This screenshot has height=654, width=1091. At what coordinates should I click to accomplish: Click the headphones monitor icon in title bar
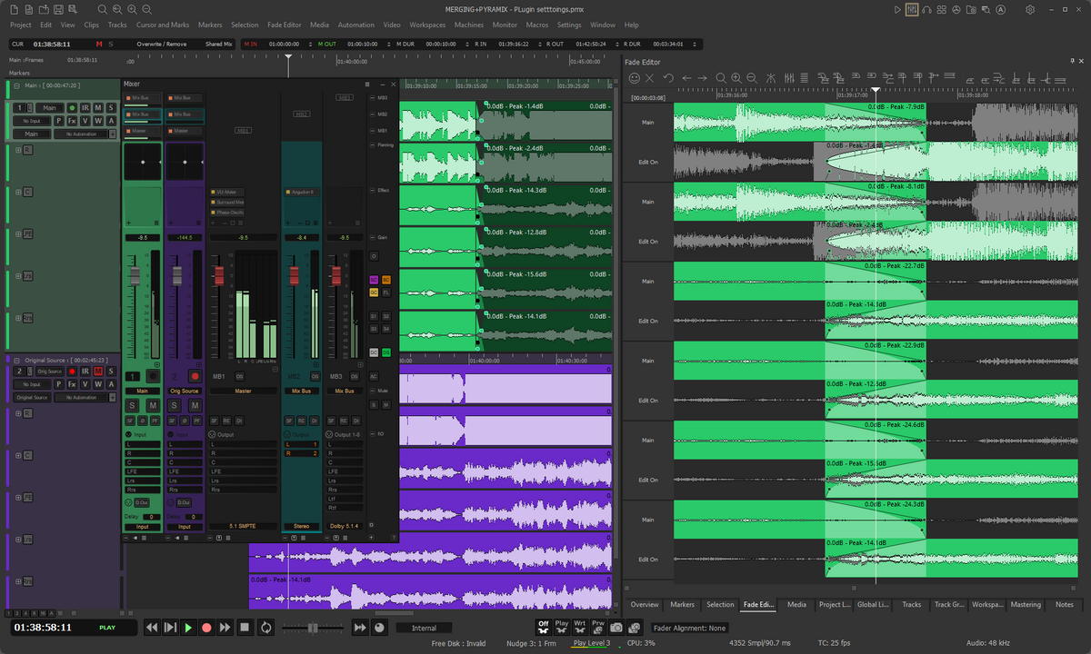(926, 10)
